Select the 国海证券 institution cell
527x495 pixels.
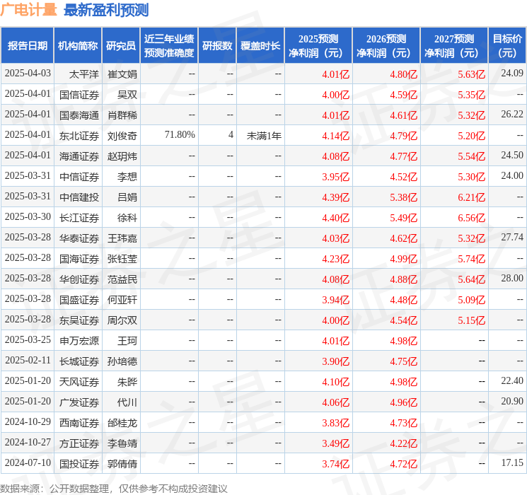[x=79, y=259]
